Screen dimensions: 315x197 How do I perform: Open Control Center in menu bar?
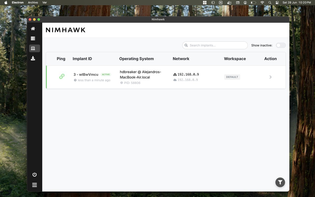coord(277,2)
